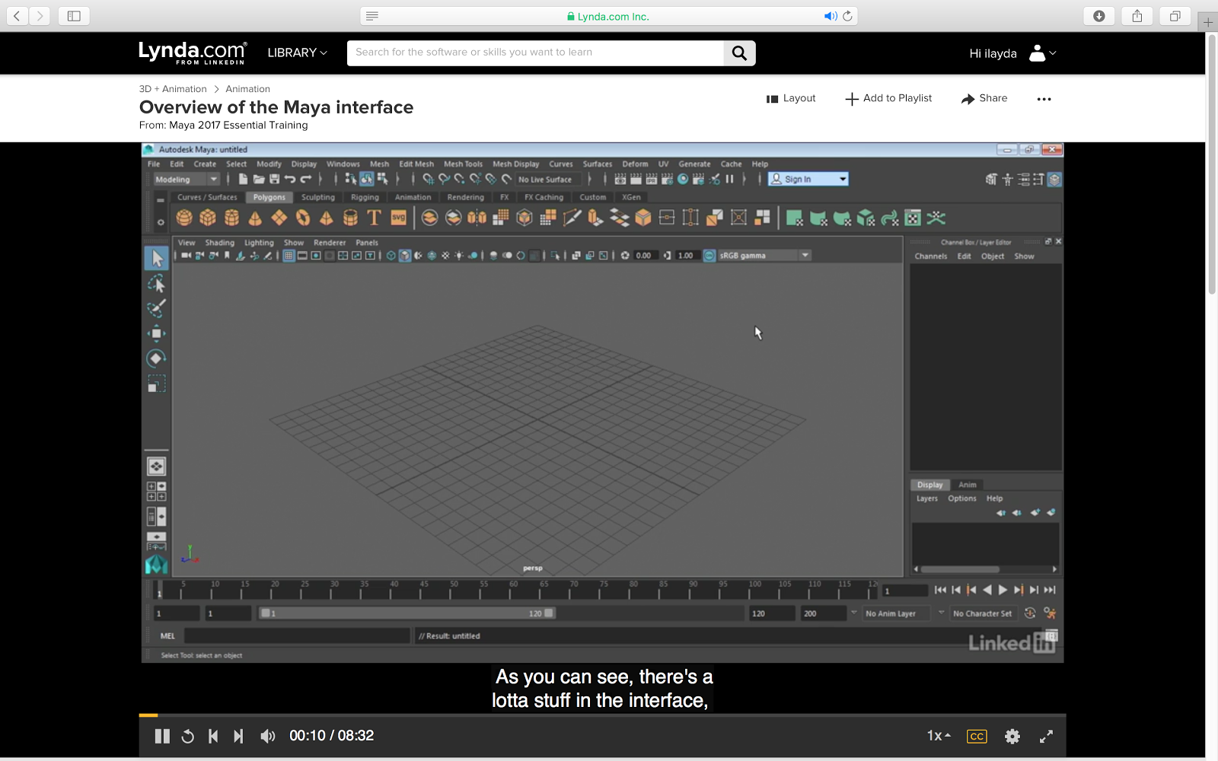This screenshot has height=761, width=1218.
Task: Open Safari downloads icon
Action: pyautogui.click(x=1099, y=16)
